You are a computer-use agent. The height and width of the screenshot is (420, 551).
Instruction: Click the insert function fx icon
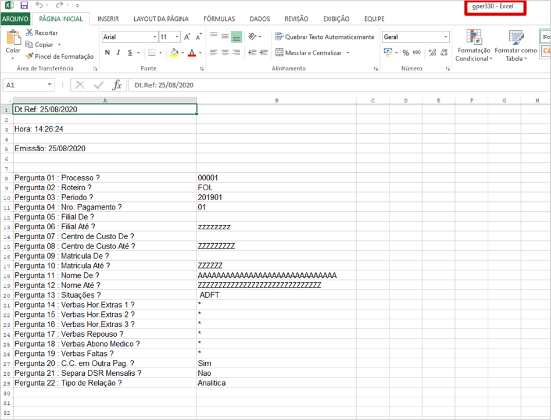117,85
